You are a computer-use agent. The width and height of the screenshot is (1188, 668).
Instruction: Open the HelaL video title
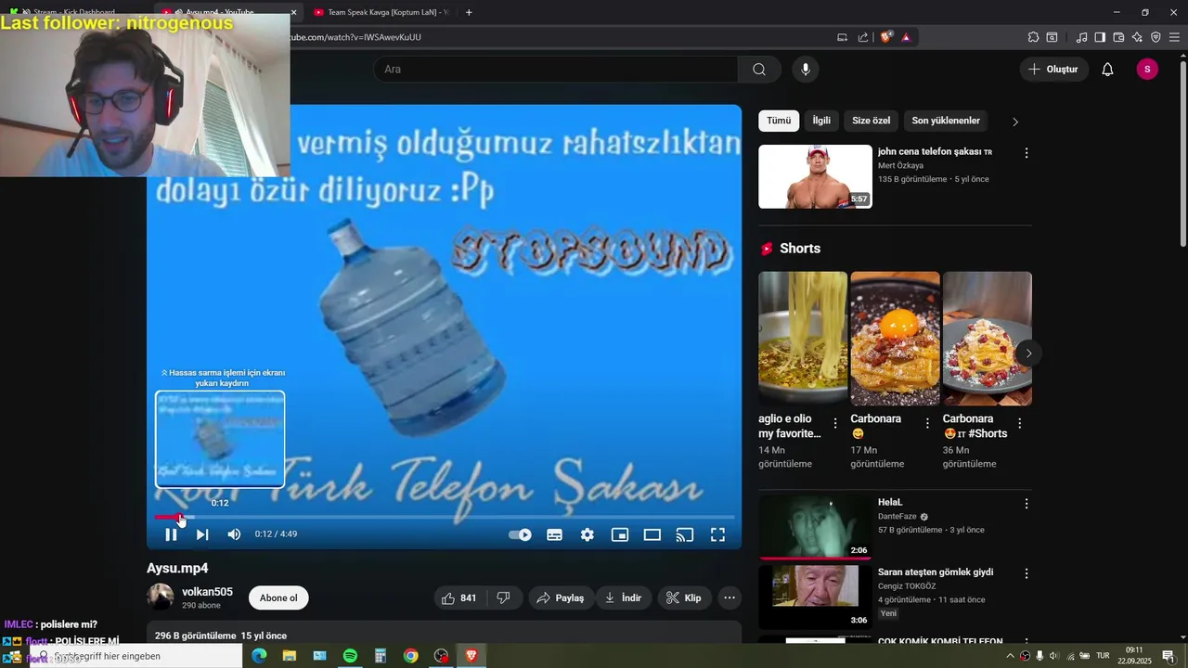890,502
